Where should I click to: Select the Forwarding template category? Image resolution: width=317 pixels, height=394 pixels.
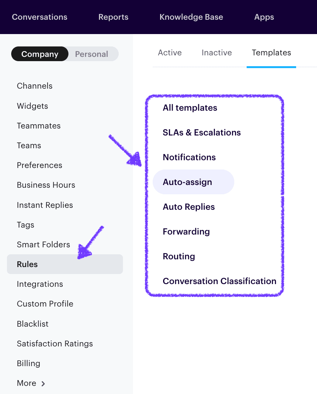click(x=186, y=231)
